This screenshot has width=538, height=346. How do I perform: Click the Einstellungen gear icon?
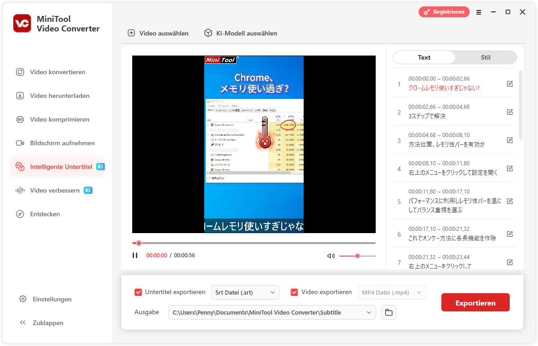(23, 299)
